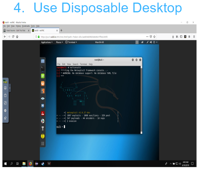This screenshot has height=171, width=199.
Task: Open the View menu in the terminal
Action: tap(69, 64)
